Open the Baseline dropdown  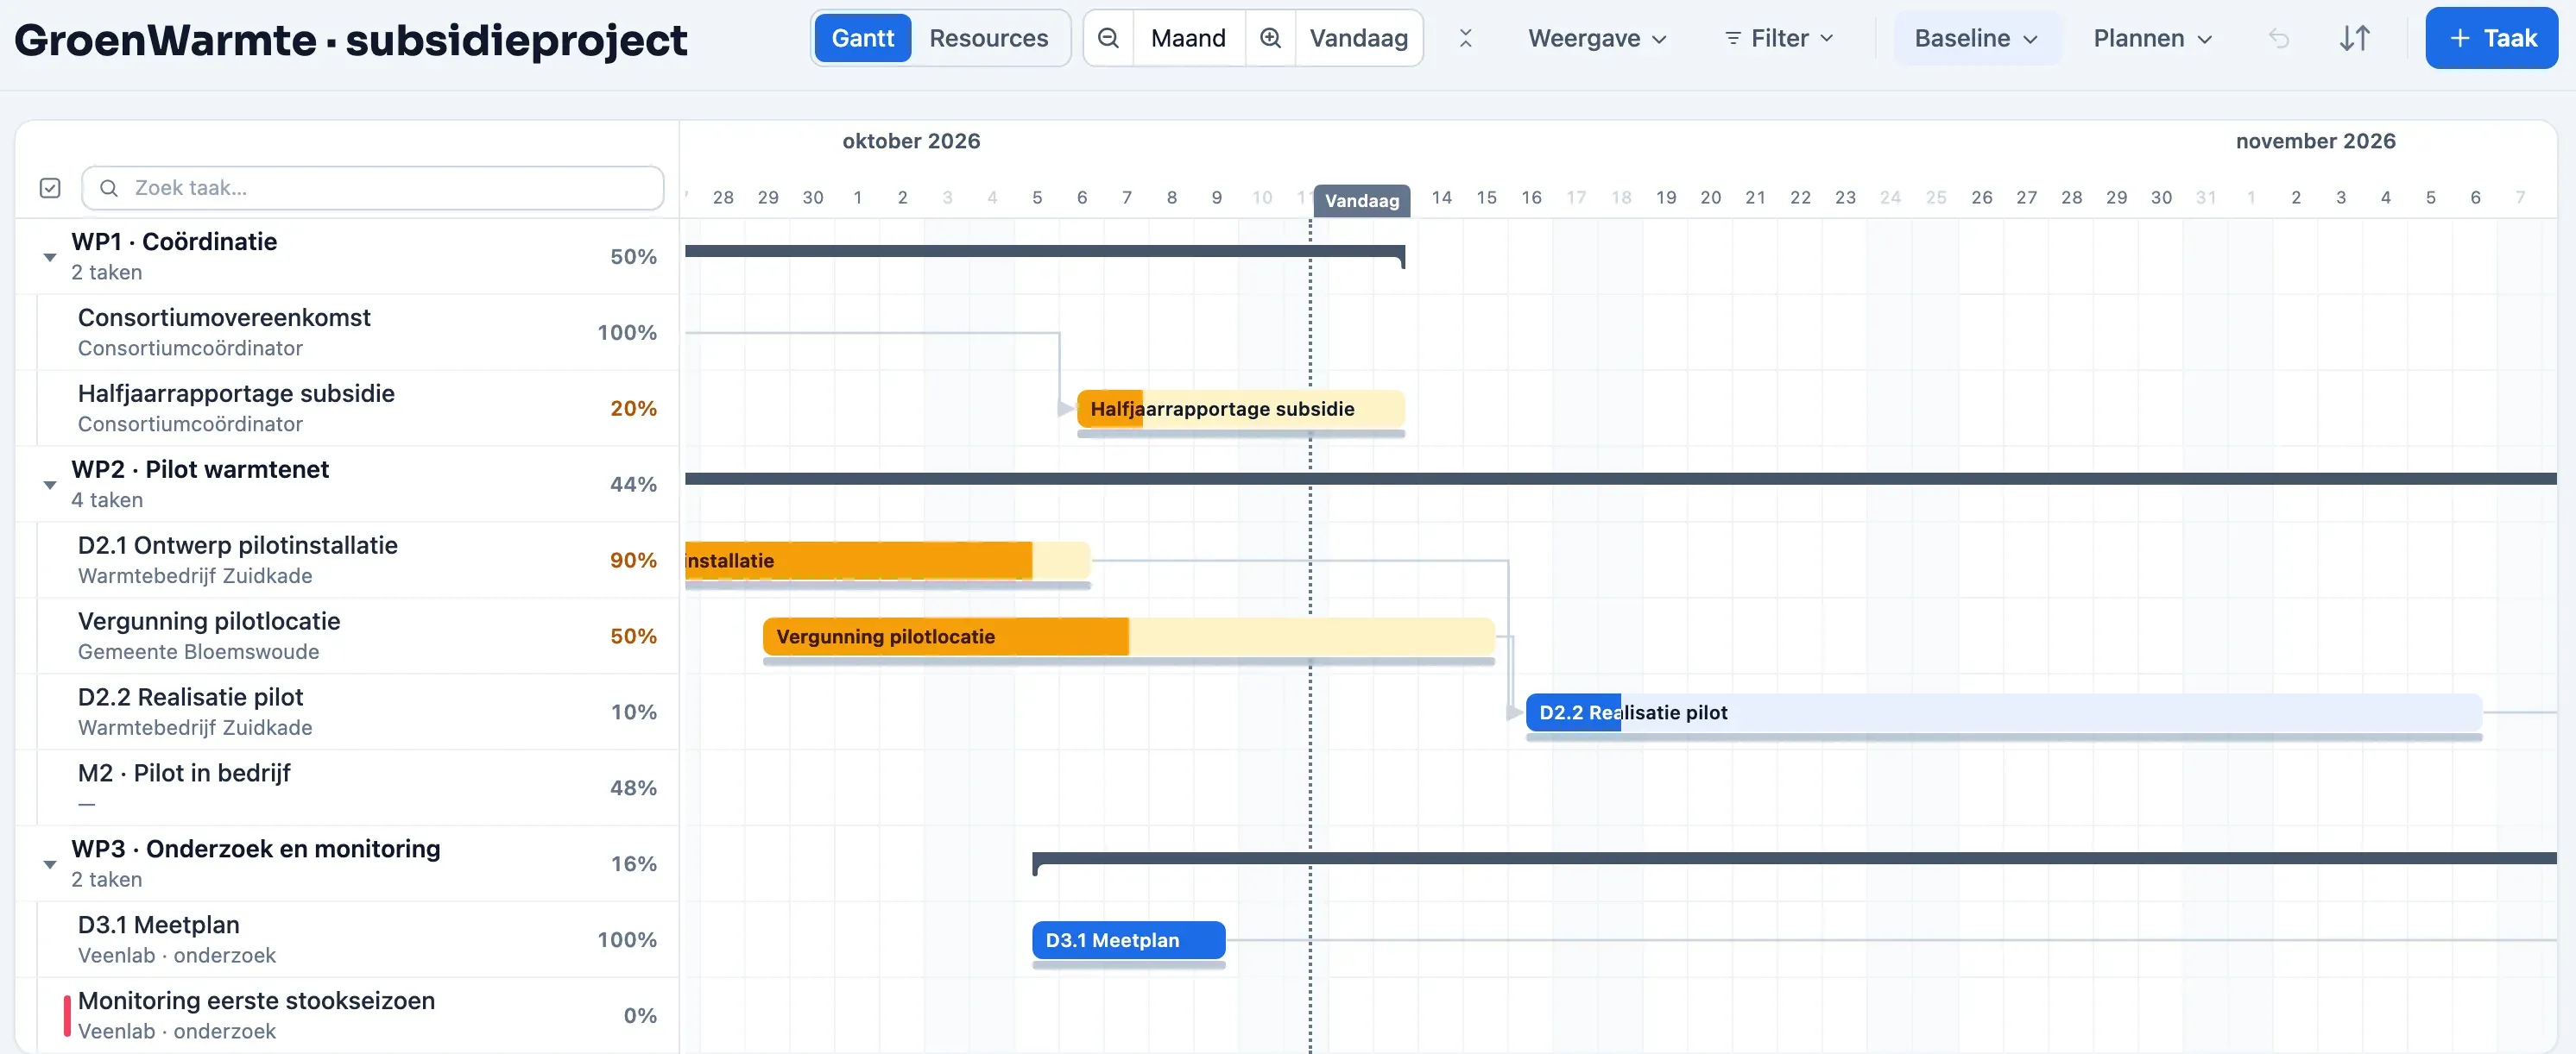pos(1976,38)
